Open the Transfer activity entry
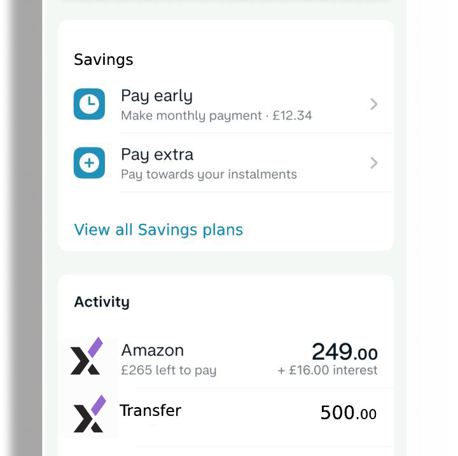This screenshot has width=458, height=456. (x=225, y=417)
